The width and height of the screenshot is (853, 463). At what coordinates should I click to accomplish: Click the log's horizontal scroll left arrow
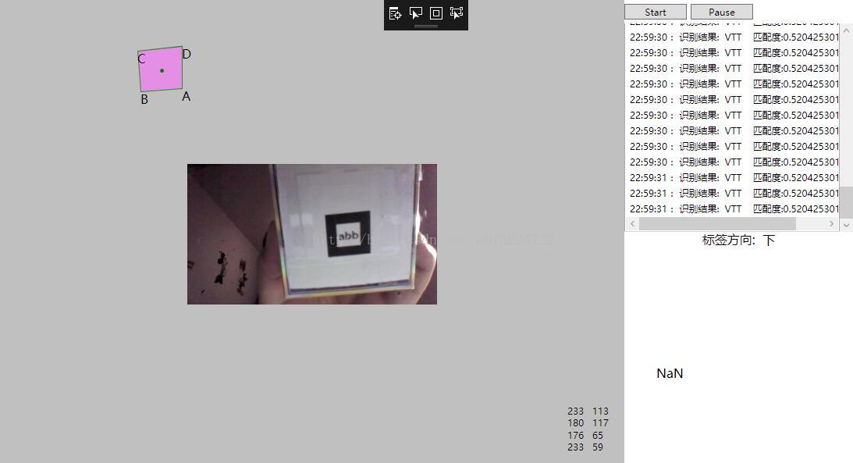632,223
